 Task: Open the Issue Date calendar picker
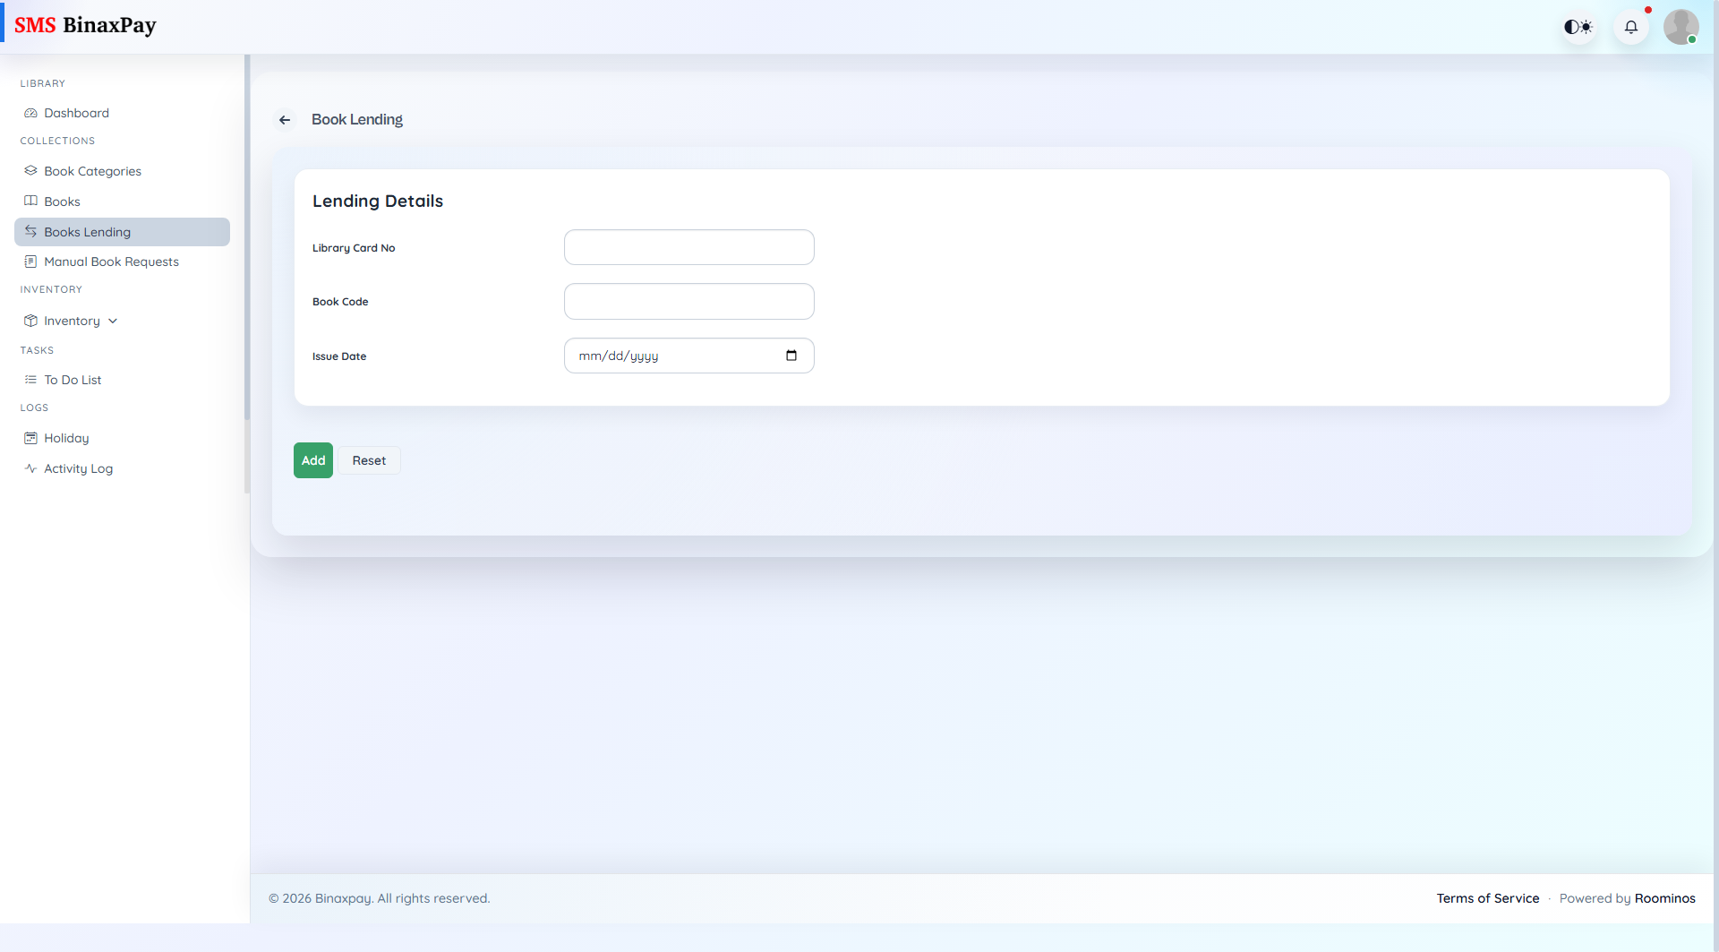[791, 356]
